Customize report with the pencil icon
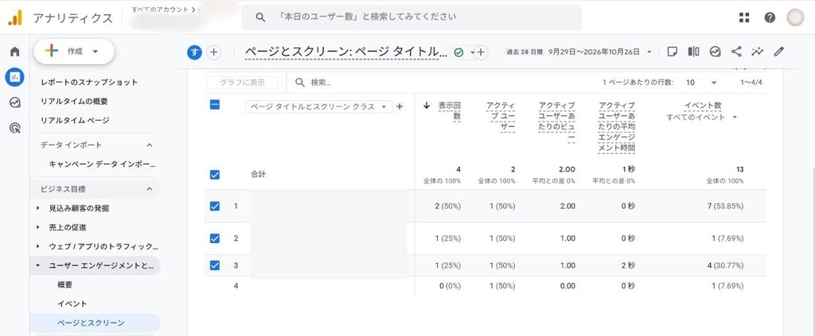Image resolution: width=815 pixels, height=336 pixels. (778, 52)
